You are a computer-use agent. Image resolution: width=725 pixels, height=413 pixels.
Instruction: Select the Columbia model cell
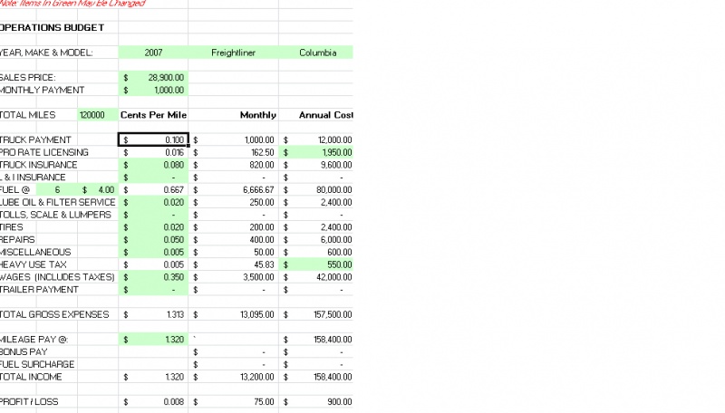pyautogui.click(x=317, y=53)
